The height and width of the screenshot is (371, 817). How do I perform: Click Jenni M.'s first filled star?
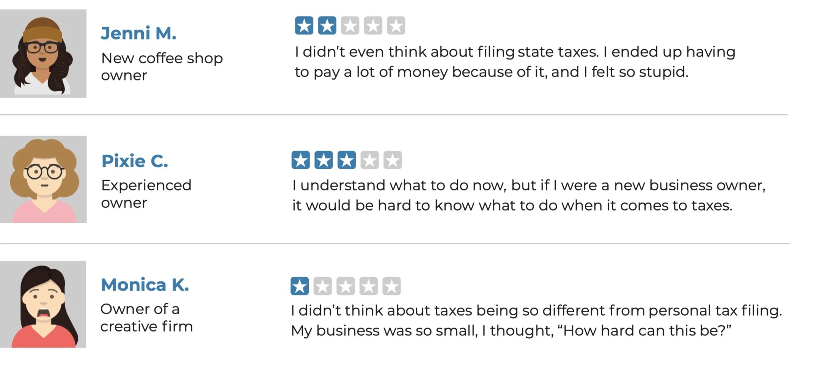point(304,26)
